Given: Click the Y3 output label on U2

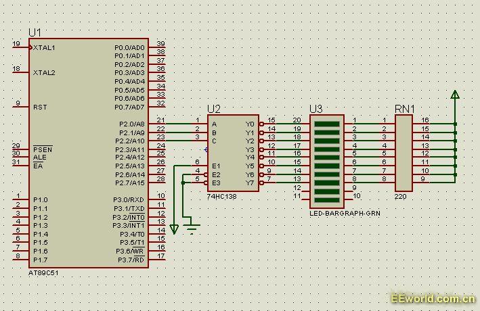Looking at the screenshot, I should [250, 149].
